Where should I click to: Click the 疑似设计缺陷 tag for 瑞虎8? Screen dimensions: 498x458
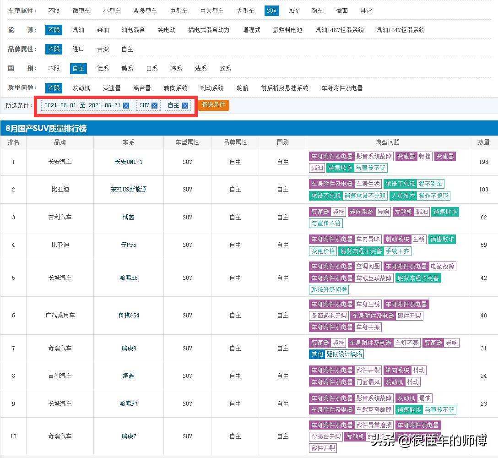click(x=344, y=354)
